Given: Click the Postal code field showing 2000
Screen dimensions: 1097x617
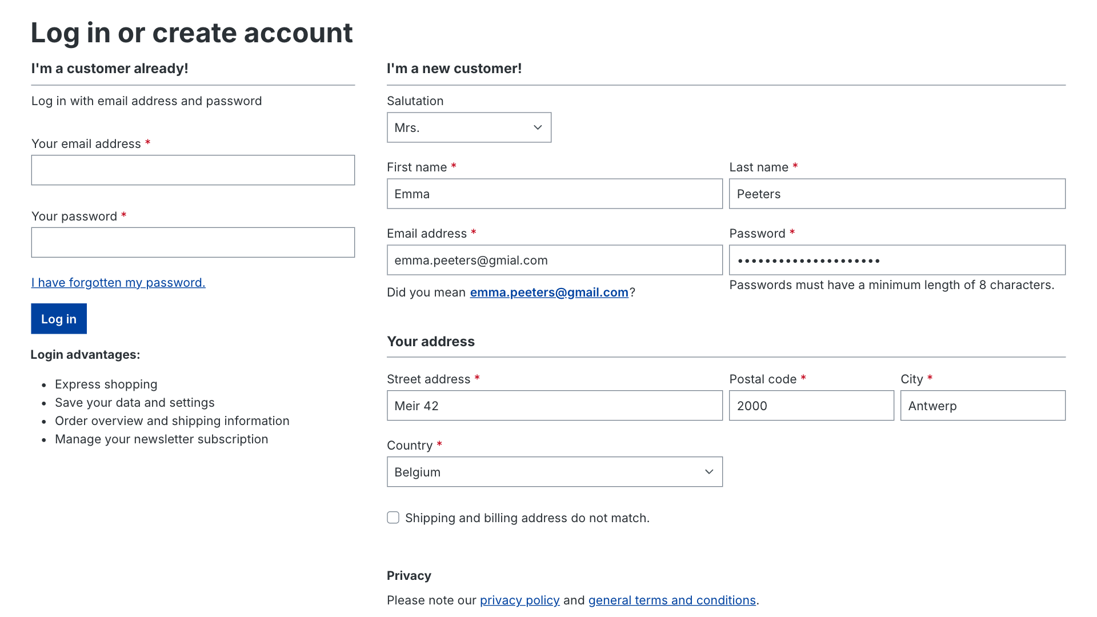Looking at the screenshot, I should (811, 406).
